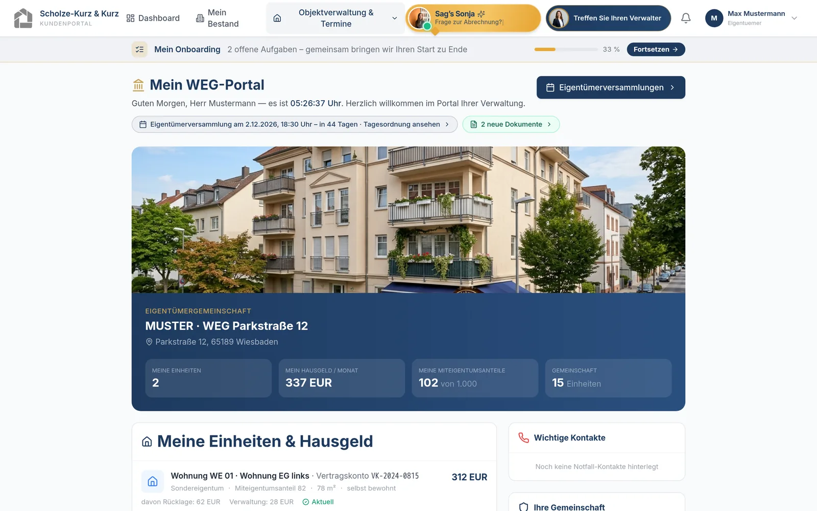The image size is (817, 511).
Task: Click Sonja's avatar photo in the chat pill
Action: click(420, 18)
